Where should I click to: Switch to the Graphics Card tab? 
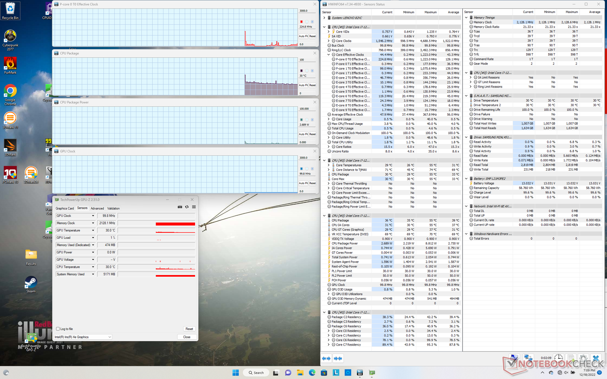(64, 208)
